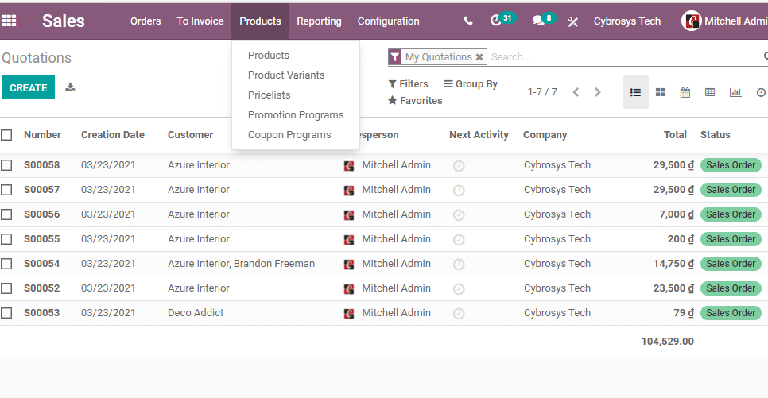Click next activity clock for S00054

(459, 264)
